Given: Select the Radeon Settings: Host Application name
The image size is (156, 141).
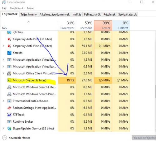Looking at the screenshot, I should click(x=34, y=108).
